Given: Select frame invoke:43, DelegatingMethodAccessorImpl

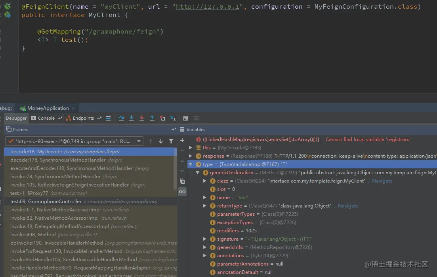Looking at the screenshot, I should (91, 226).
